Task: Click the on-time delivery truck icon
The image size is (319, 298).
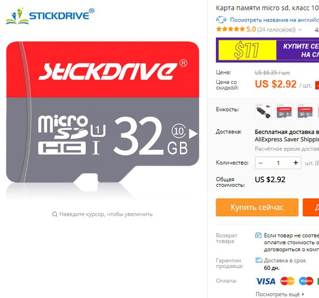Action: tap(259, 260)
